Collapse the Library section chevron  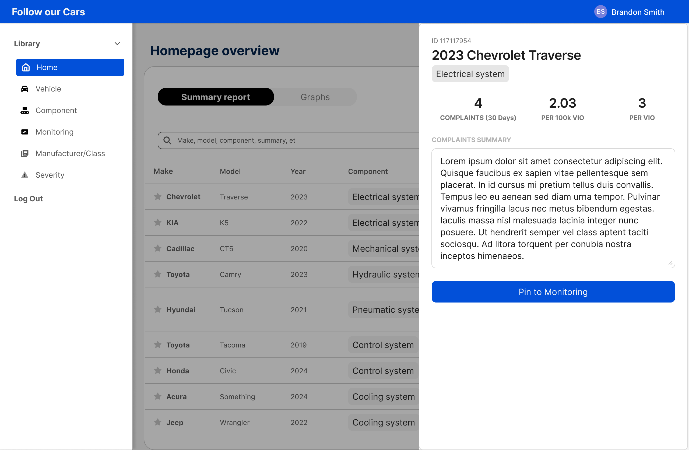point(117,44)
